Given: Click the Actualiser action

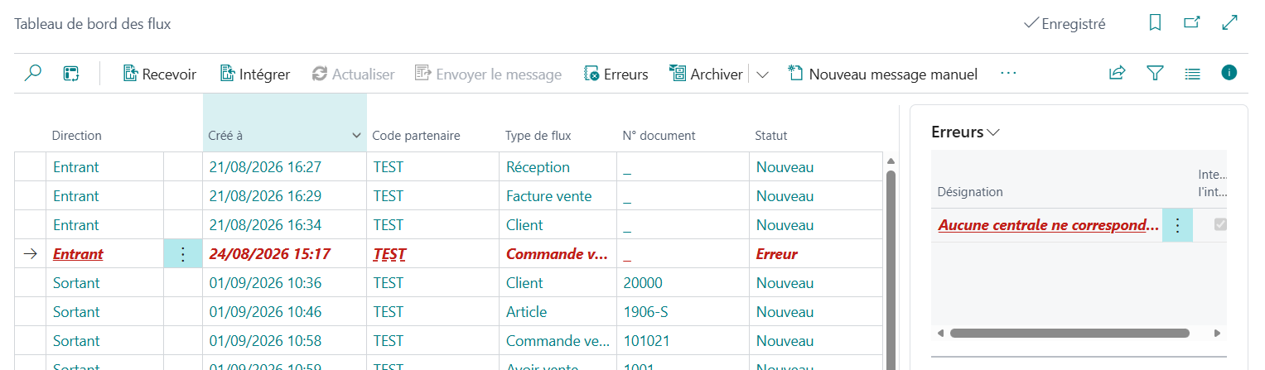Looking at the screenshot, I should point(353,74).
